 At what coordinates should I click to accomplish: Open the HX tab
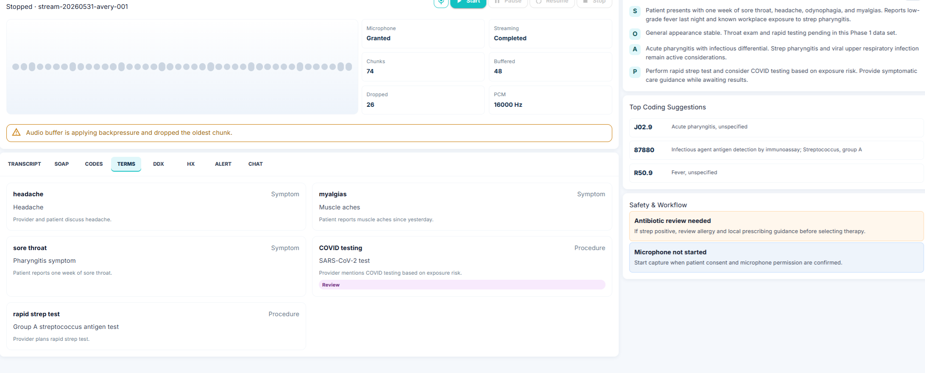click(191, 164)
